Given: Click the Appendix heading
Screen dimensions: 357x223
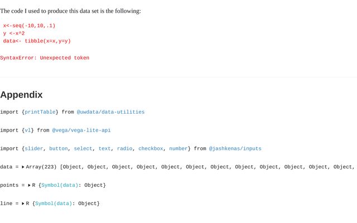Looking at the screenshot, I should [x=21, y=95].
